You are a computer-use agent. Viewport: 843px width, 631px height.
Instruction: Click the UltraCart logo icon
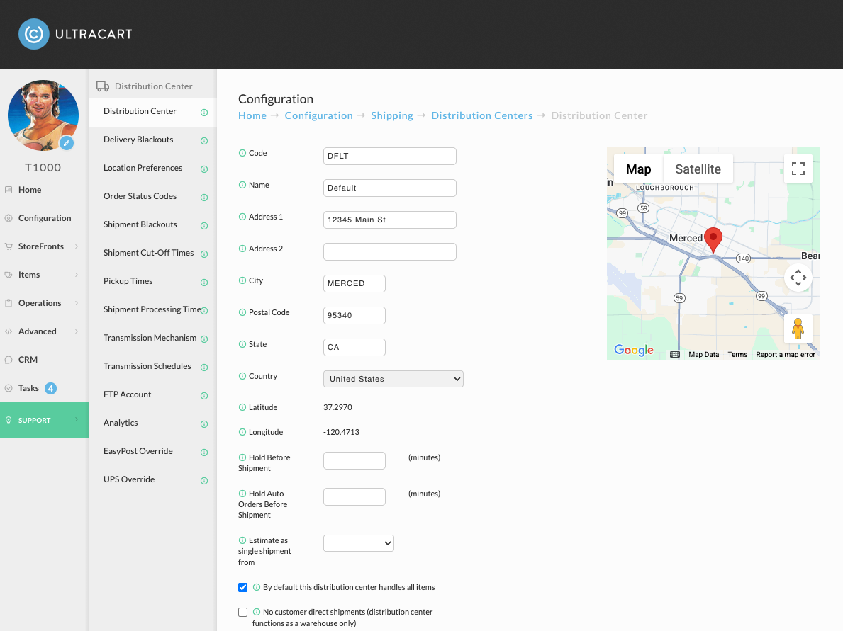pyautogui.click(x=33, y=35)
